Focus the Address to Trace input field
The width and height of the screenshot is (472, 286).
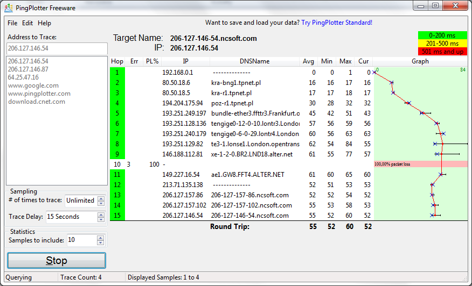57,48
